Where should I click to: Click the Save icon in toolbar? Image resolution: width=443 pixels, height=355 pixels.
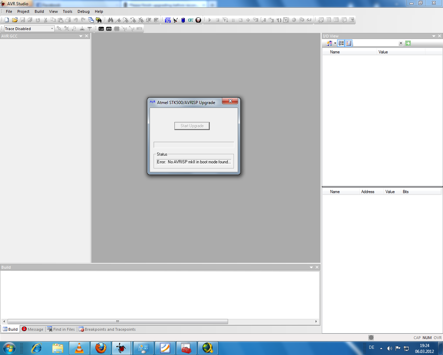22,20
